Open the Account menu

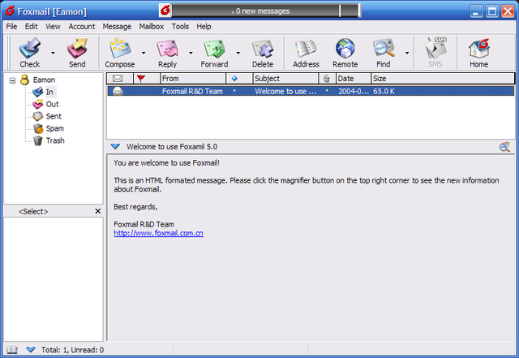(82, 27)
